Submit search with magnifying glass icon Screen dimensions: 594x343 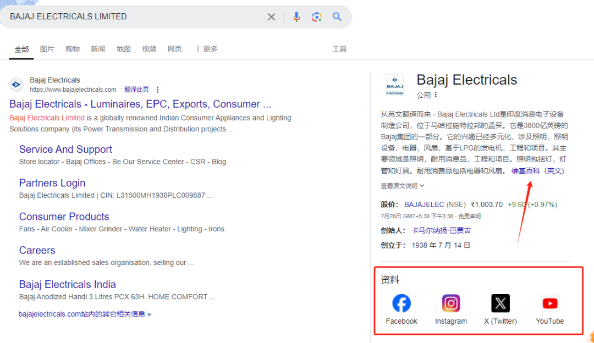coord(337,16)
